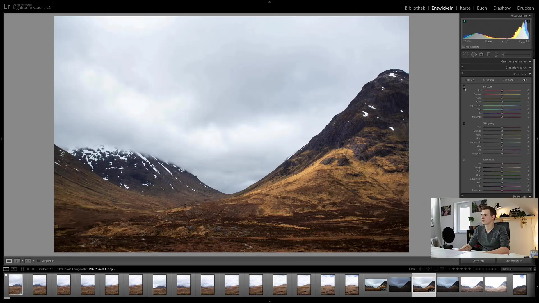539x303 pixels.
Task: Click the shadow clipping triangle in histogram
Action: pyautogui.click(x=464, y=21)
